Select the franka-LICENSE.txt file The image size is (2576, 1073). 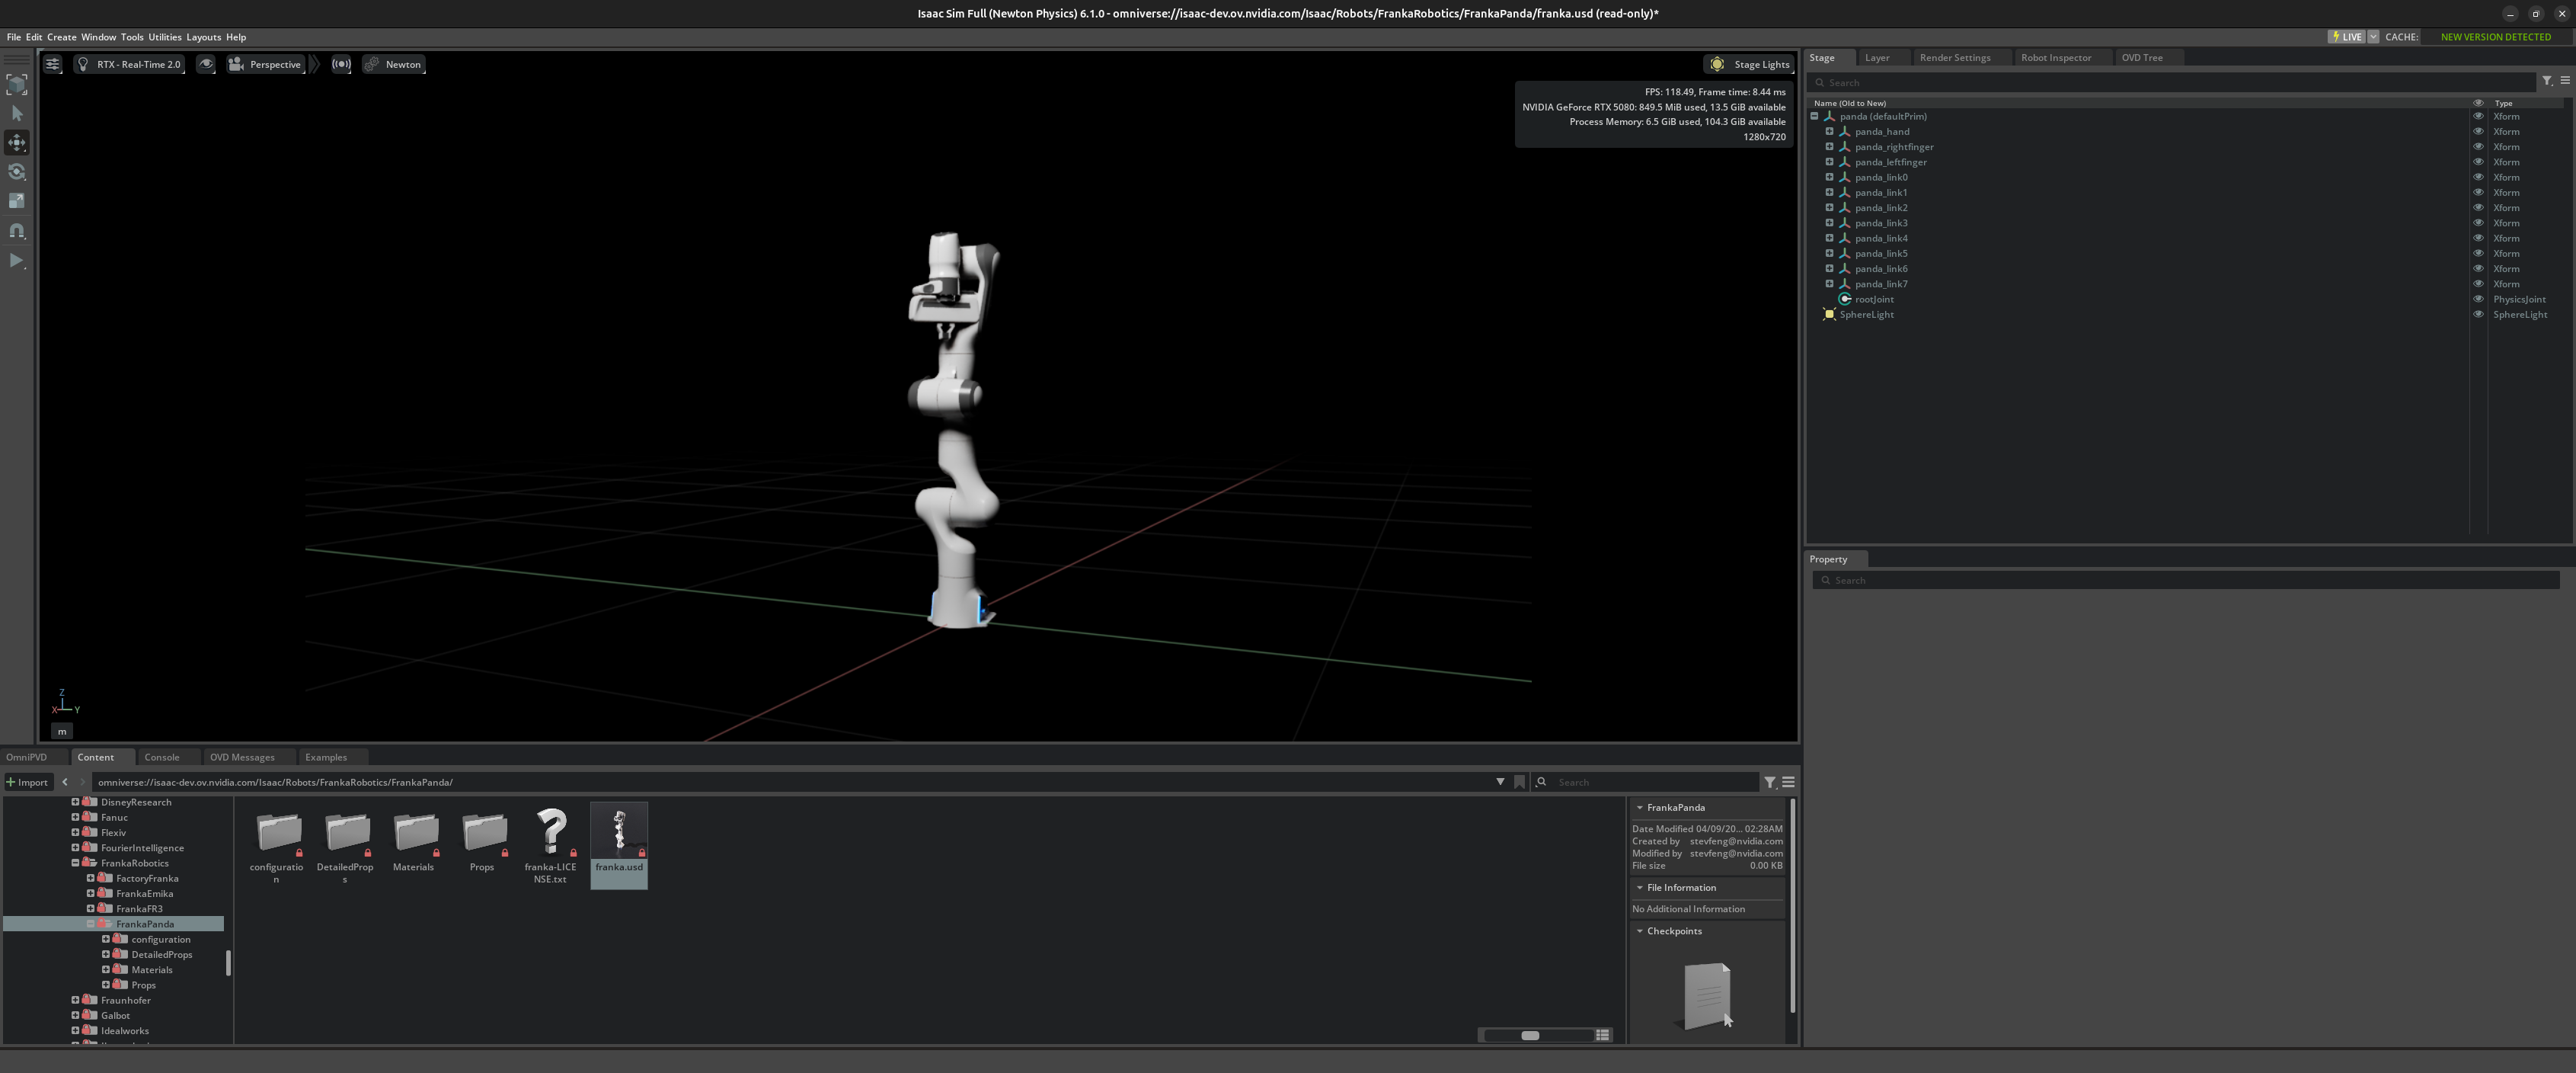click(x=550, y=846)
